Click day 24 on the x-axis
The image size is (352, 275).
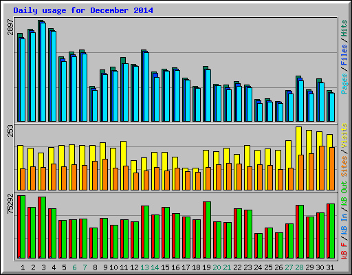[x=258, y=267]
